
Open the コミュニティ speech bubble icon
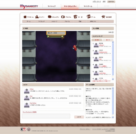coord(50,17)
